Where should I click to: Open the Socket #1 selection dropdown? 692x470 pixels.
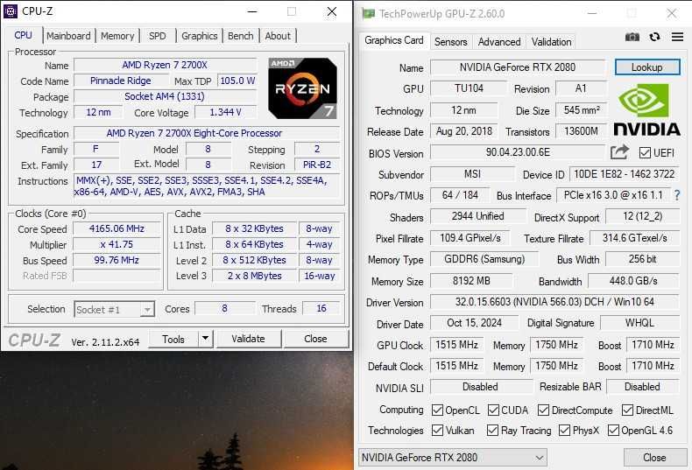(x=114, y=310)
